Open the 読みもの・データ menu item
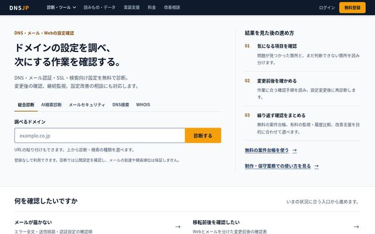This screenshot has height=234, width=375. [x=100, y=8]
